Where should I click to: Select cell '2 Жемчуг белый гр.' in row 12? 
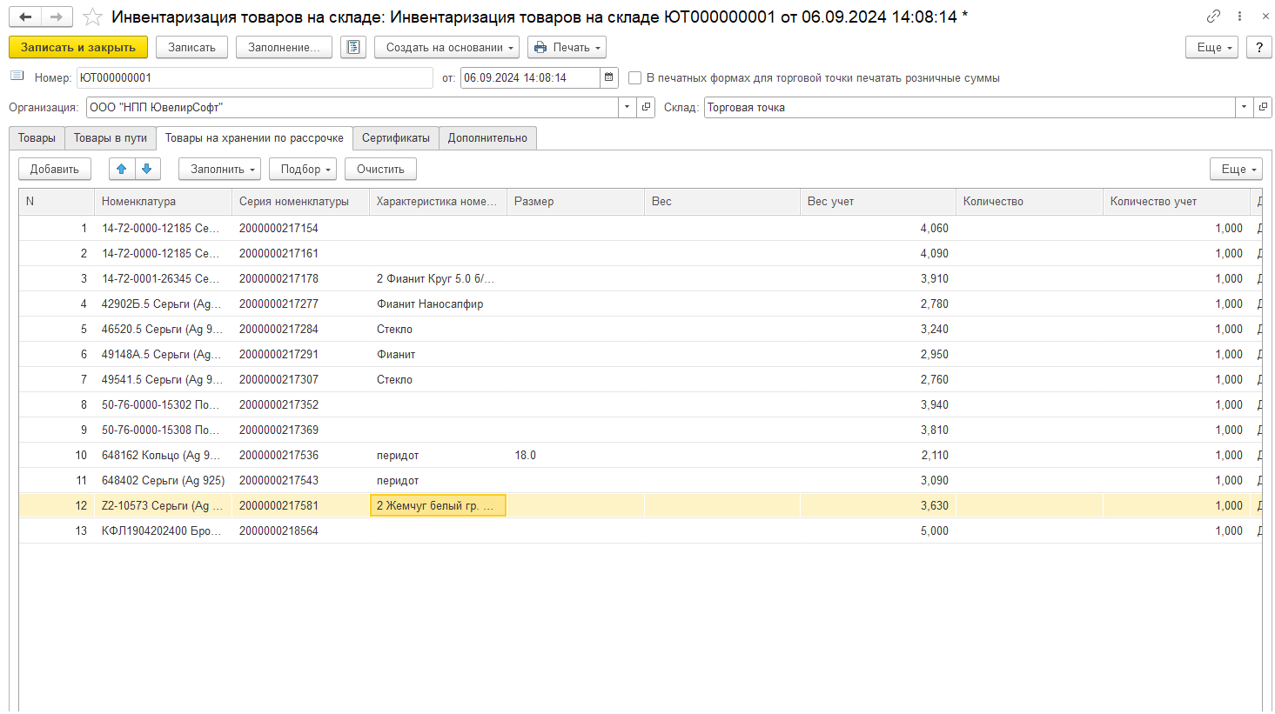pyautogui.click(x=438, y=505)
